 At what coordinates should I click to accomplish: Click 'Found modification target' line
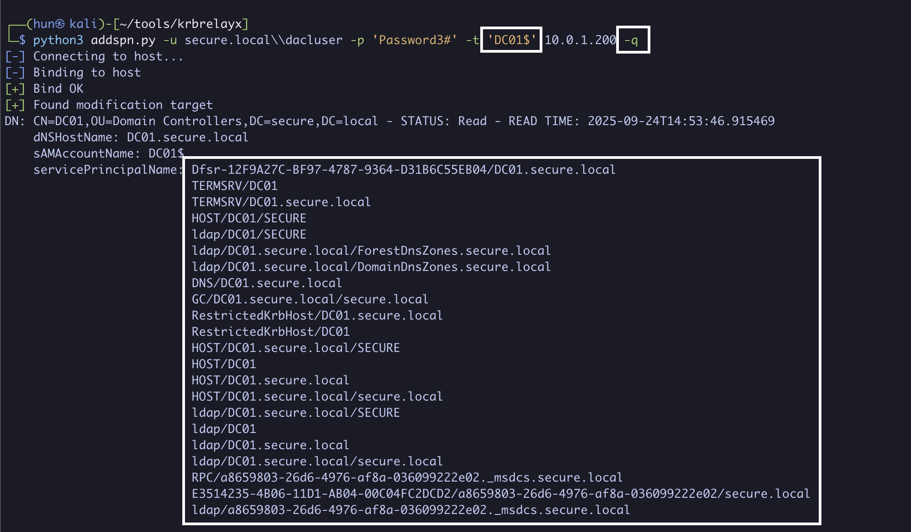point(122,105)
